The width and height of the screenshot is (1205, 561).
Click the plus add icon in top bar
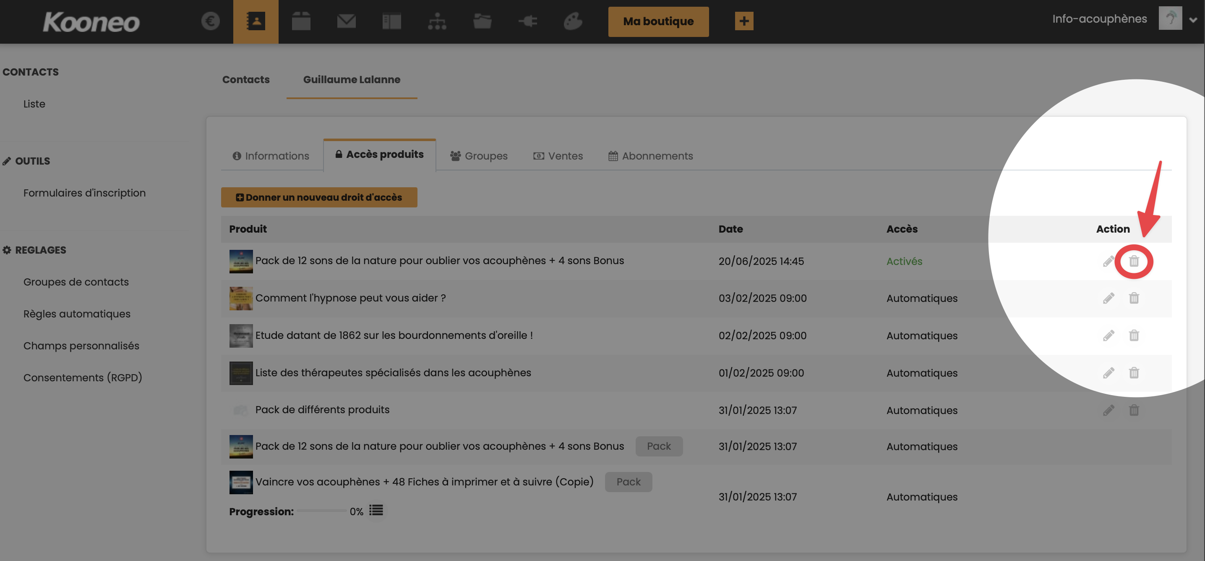coord(744,21)
